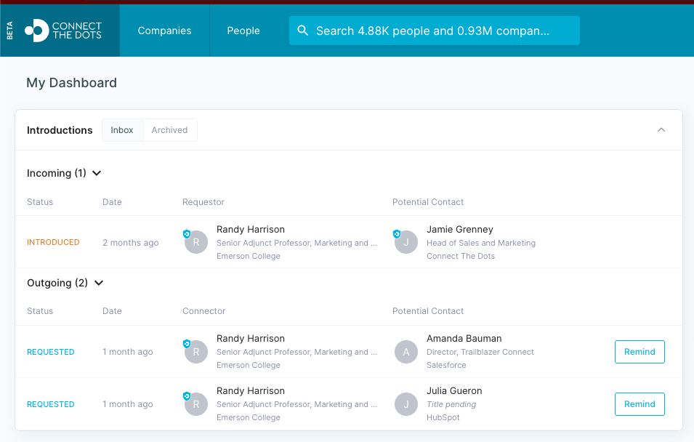The image size is (694, 442).
Task: Focus the people and companies search field
Action: click(434, 31)
